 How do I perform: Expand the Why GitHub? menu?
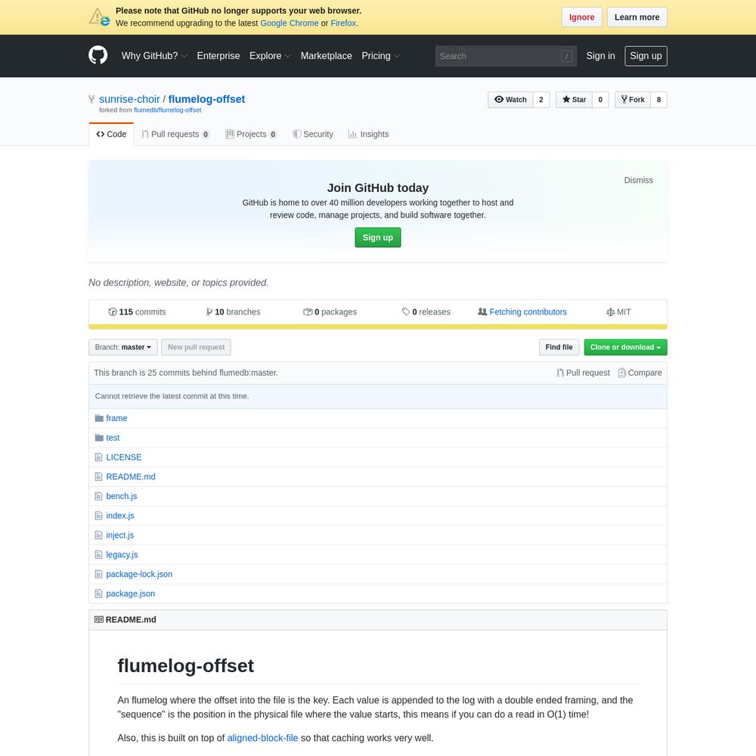(x=154, y=56)
